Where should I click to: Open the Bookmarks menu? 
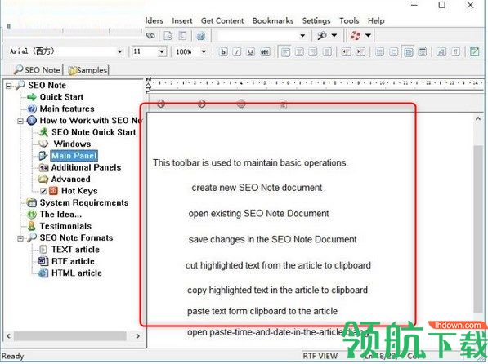click(x=273, y=21)
